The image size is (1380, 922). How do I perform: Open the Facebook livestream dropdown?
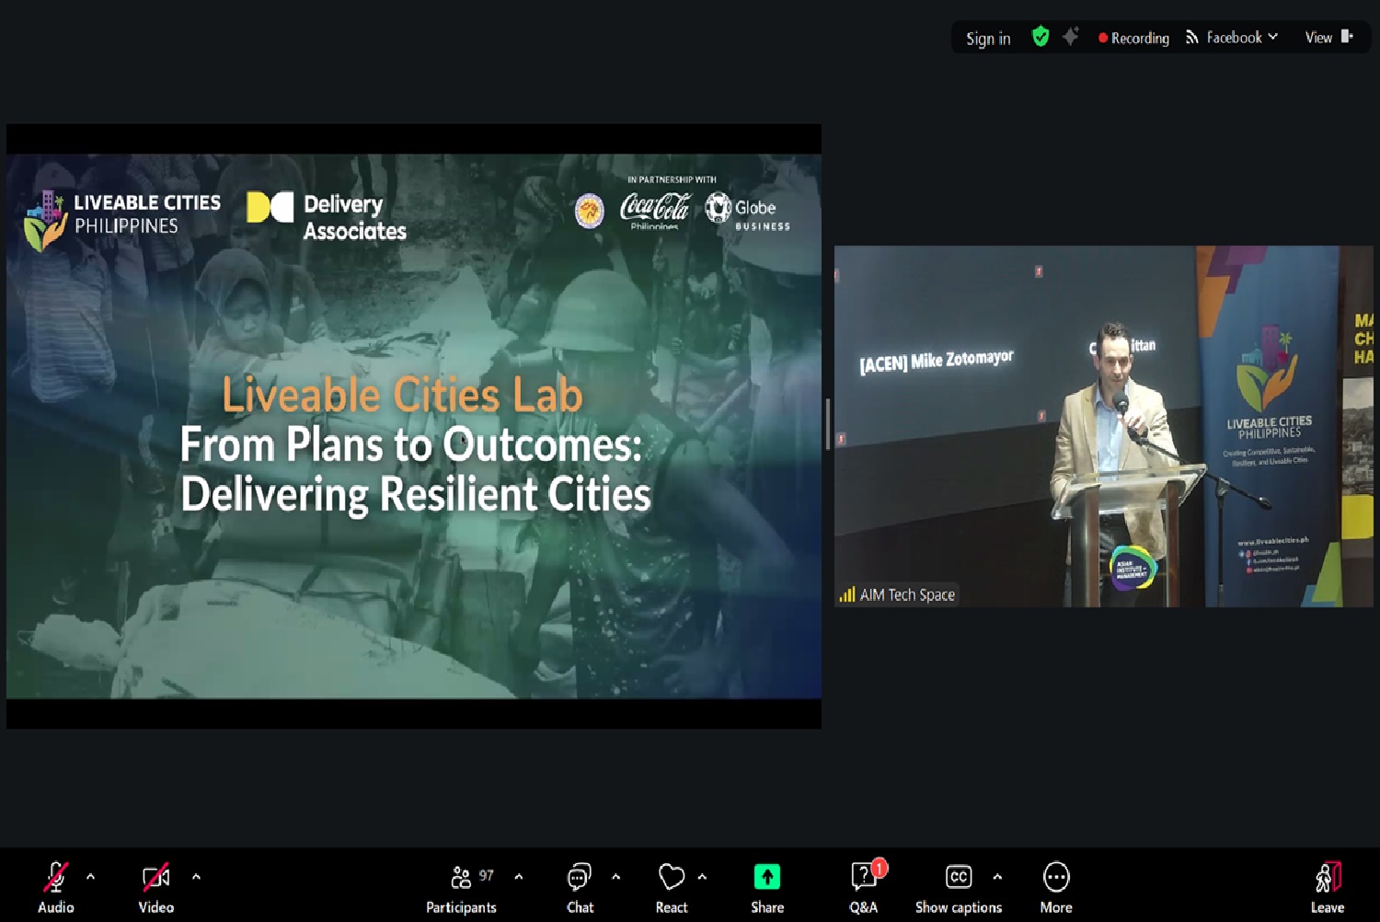[1233, 38]
